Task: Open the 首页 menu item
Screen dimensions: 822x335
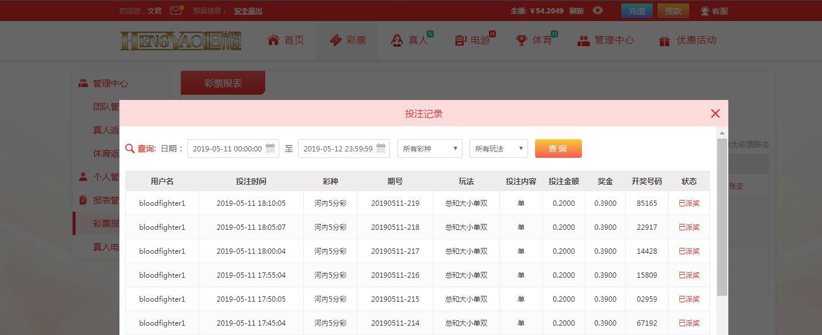Action: click(x=286, y=40)
